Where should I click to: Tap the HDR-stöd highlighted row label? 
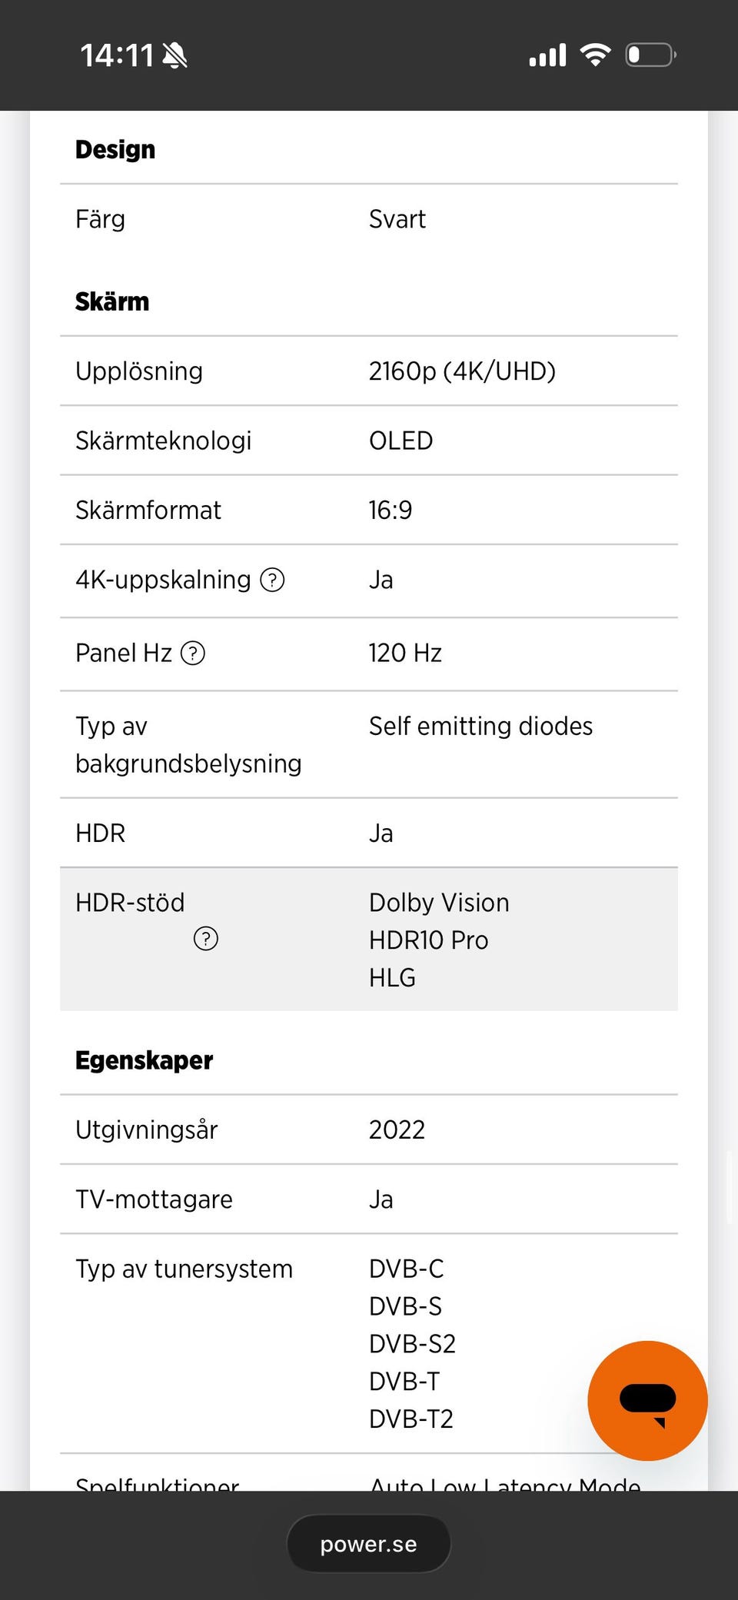point(130,903)
